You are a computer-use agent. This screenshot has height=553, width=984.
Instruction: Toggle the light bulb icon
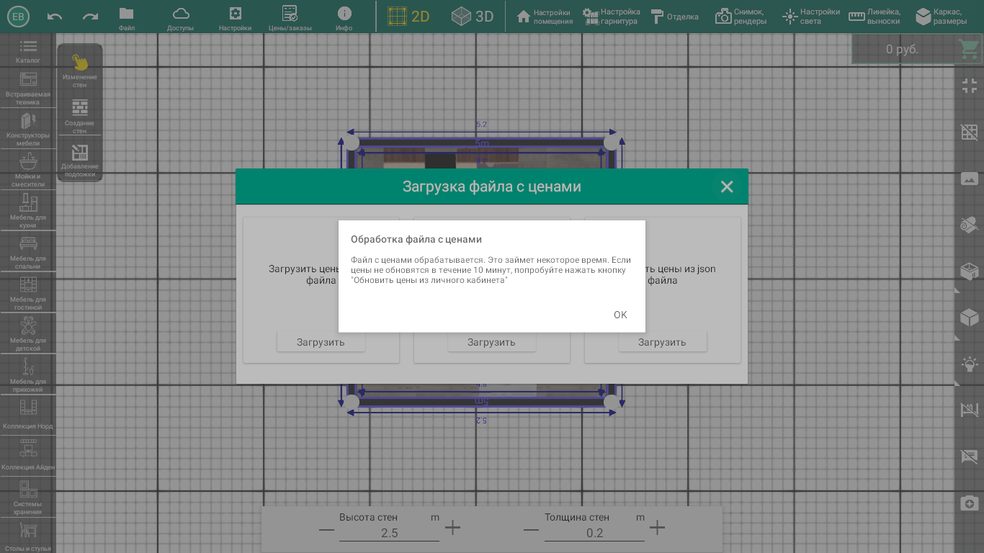[970, 364]
